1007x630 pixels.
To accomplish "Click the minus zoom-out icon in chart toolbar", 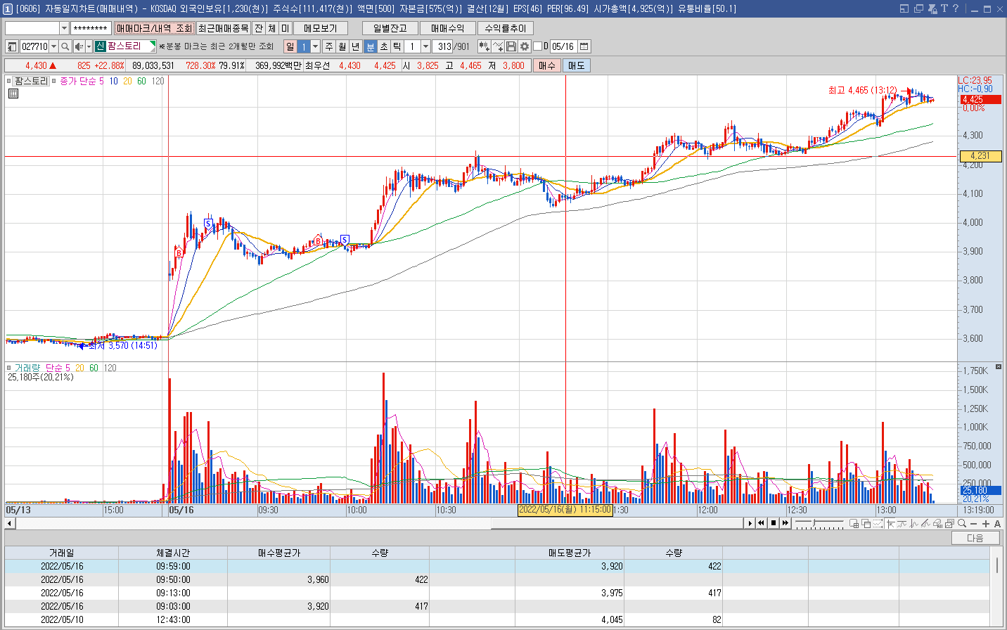I will pyautogui.click(x=973, y=523).
